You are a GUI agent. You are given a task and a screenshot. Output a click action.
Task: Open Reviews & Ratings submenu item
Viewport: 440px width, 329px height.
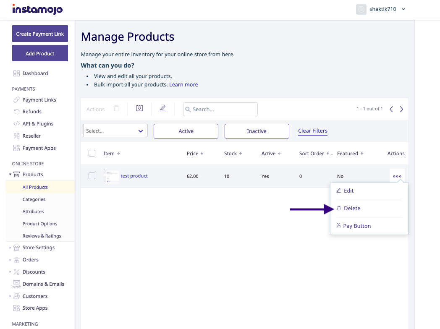[42, 236]
